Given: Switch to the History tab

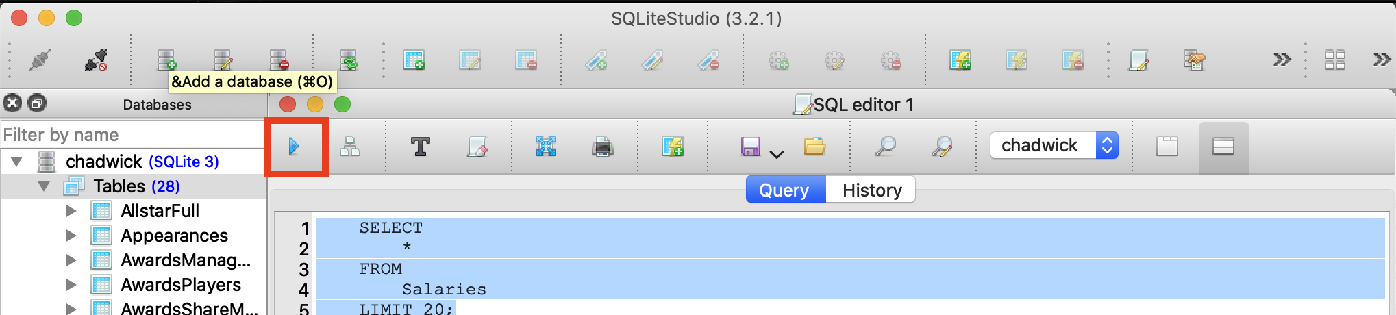Looking at the screenshot, I should [871, 190].
